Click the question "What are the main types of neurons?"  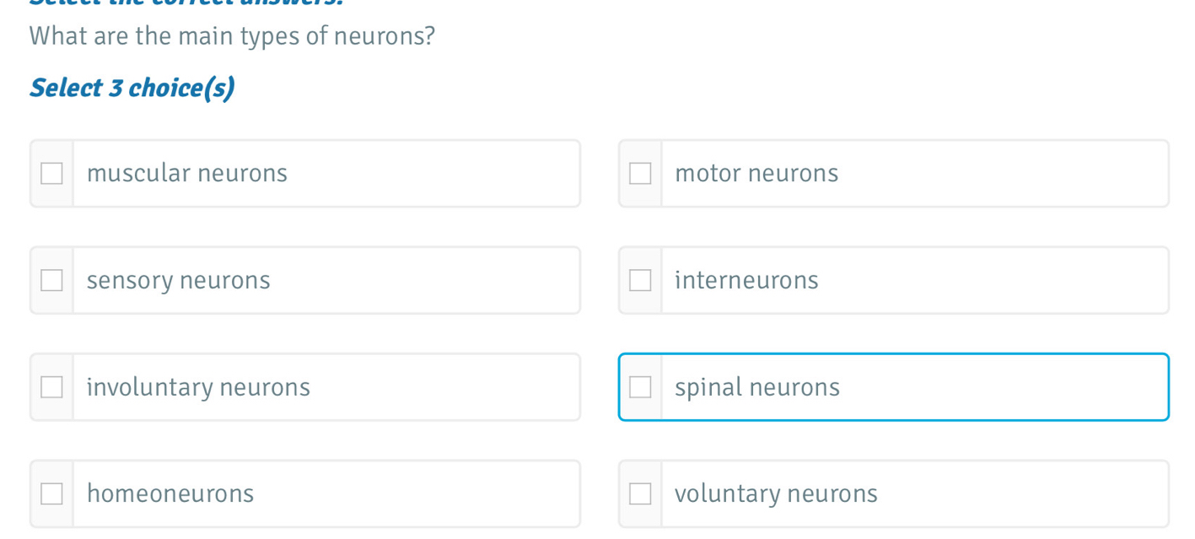(232, 37)
